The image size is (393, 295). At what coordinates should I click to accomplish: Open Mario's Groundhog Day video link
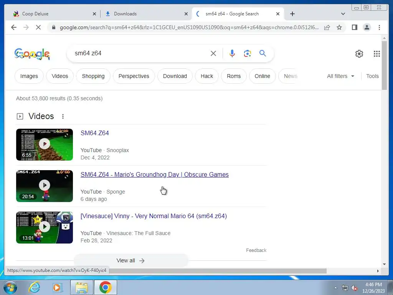tap(154, 175)
